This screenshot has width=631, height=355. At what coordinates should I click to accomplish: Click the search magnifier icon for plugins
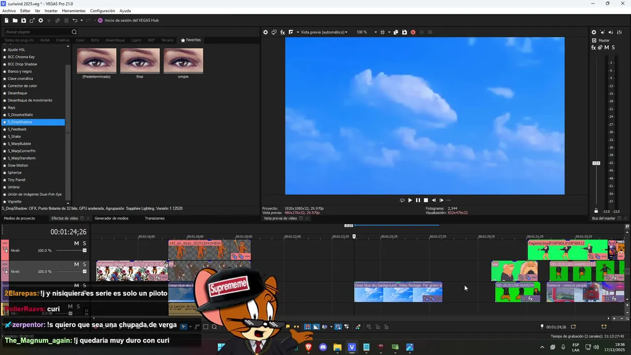point(74,32)
